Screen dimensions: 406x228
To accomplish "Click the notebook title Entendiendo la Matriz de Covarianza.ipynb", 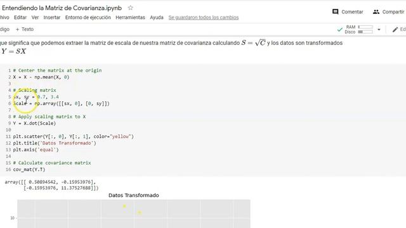I will (x=62, y=8).
